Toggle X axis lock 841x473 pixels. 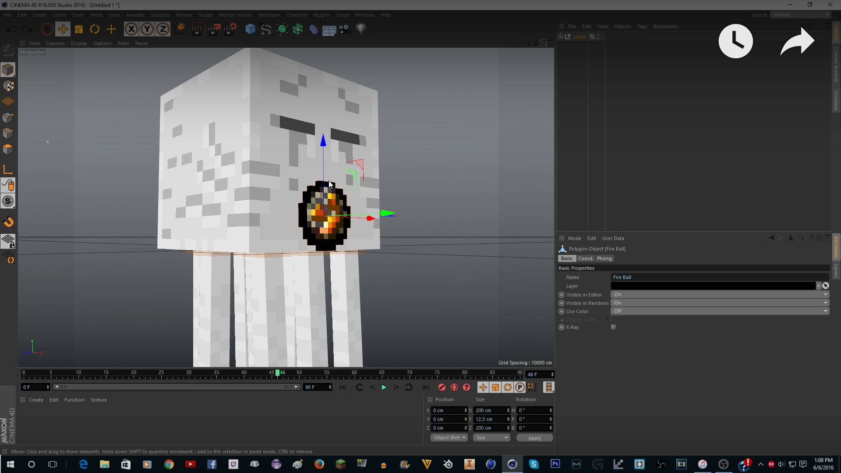[131, 29]
